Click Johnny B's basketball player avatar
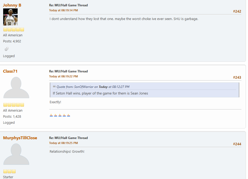This screenshot has width=248, height=179. click(x=10, y=17)
